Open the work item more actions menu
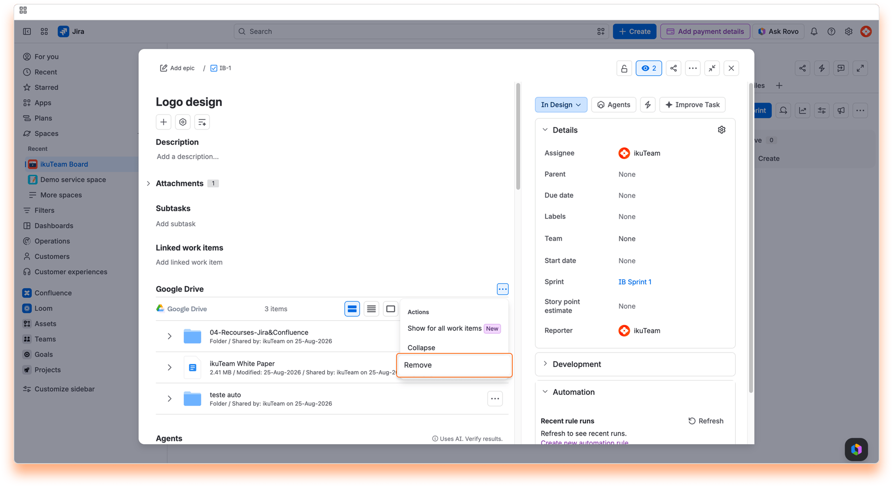The width and height of the screenshot is (893, 487). tap(693, 68)
